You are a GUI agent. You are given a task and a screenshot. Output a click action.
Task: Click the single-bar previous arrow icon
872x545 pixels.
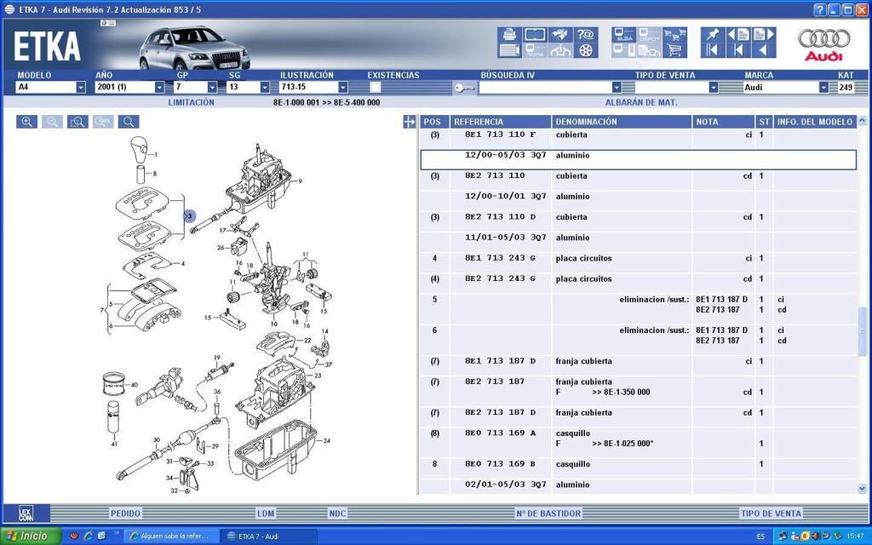pyautogui.click(x=738, y=50)
